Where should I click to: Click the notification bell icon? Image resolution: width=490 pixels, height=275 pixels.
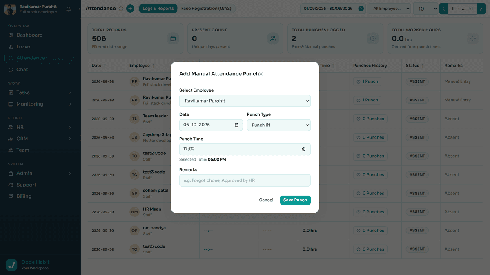(x=68, y=9)
